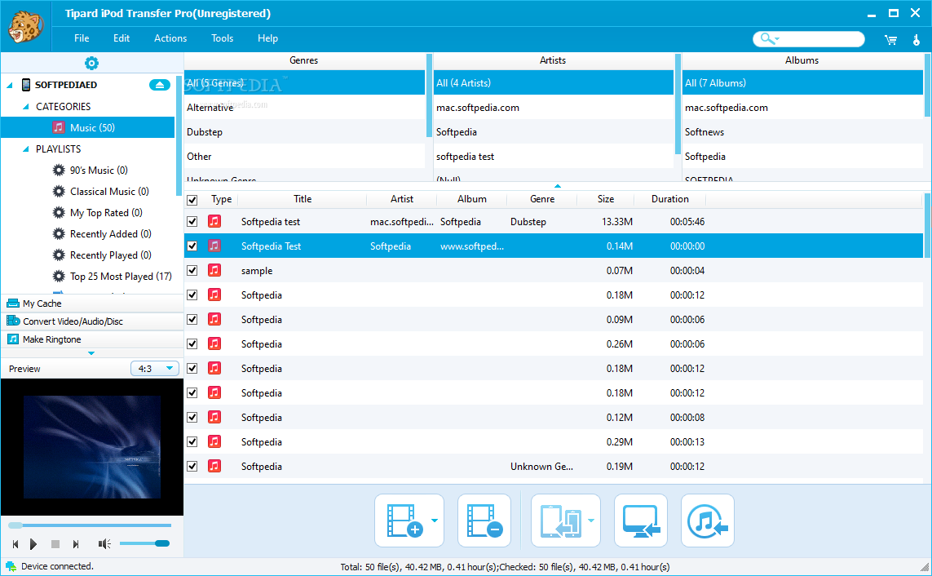Open the File menu
932x576 pixels.
82,38
